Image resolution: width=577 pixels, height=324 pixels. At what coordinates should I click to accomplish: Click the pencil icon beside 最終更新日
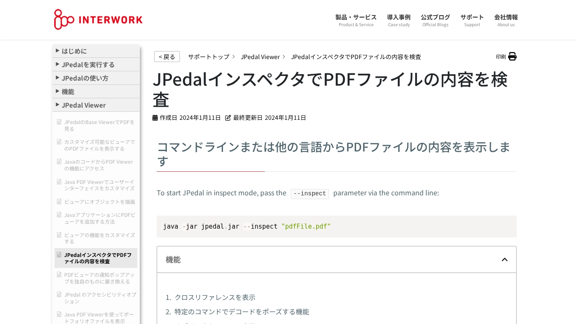click(x=228, y=118)
